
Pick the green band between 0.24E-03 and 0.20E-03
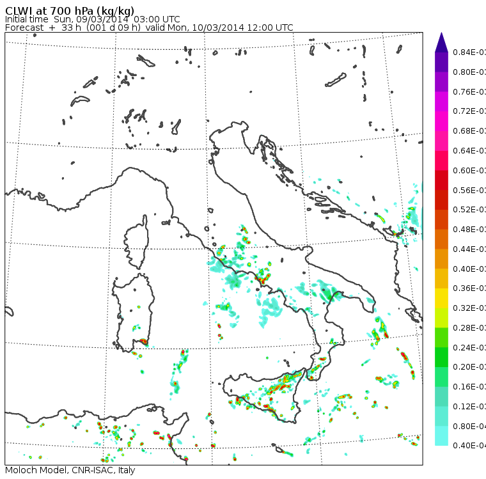441,357
